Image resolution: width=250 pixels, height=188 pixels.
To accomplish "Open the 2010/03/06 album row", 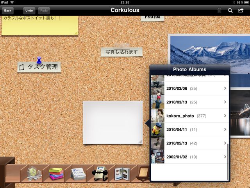I will pyautogui.click(x=190, y=89).
